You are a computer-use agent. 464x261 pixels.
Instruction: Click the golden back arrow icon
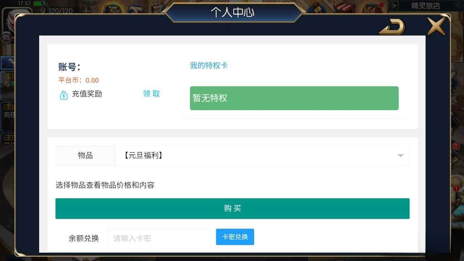(x=392, y=26)
